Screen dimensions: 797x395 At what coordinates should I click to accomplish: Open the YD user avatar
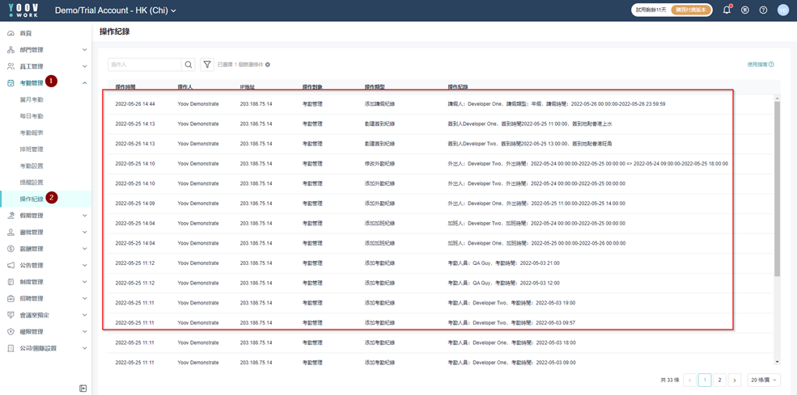[x=782, y=11]
